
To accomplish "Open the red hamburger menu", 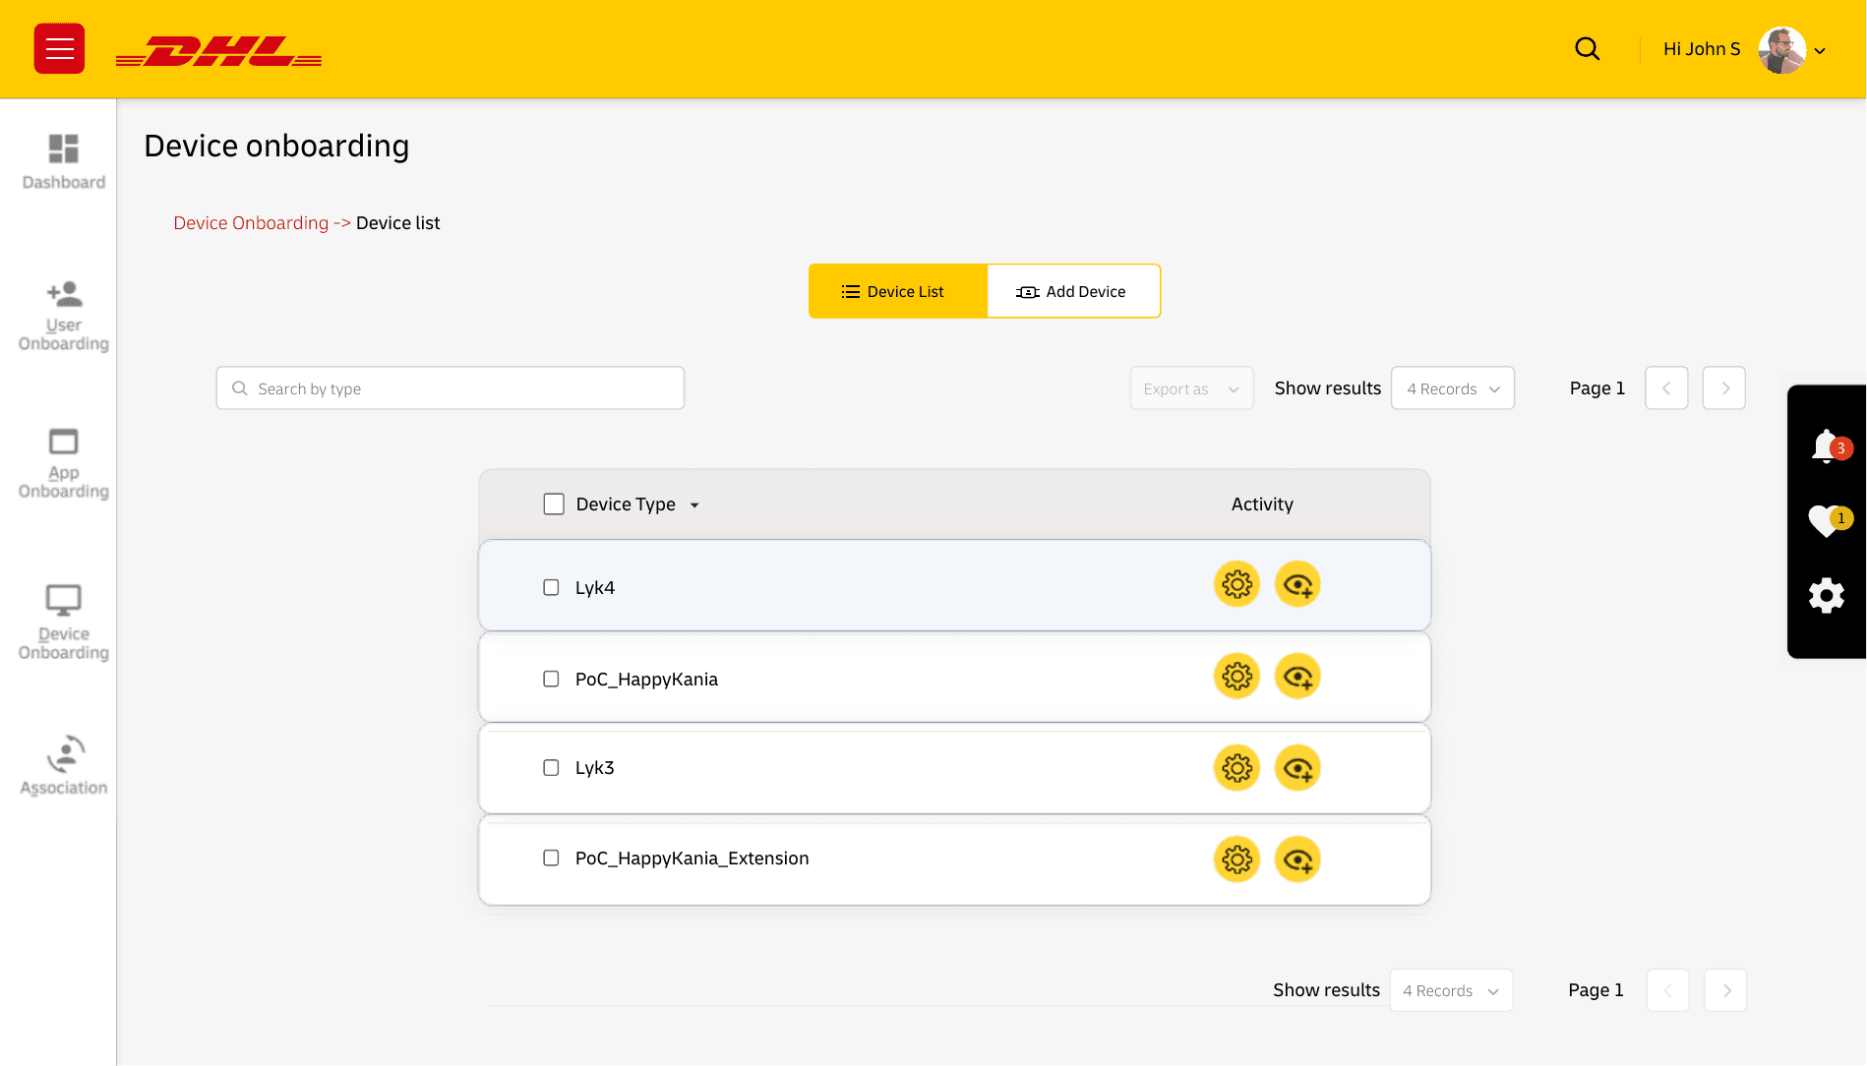I will point(59,48).
